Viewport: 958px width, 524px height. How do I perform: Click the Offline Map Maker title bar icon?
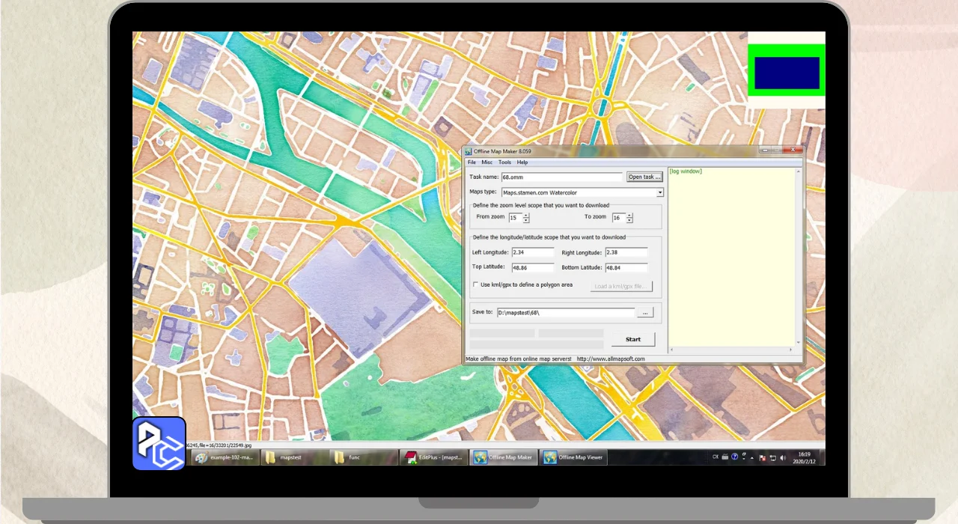[469, 151]
